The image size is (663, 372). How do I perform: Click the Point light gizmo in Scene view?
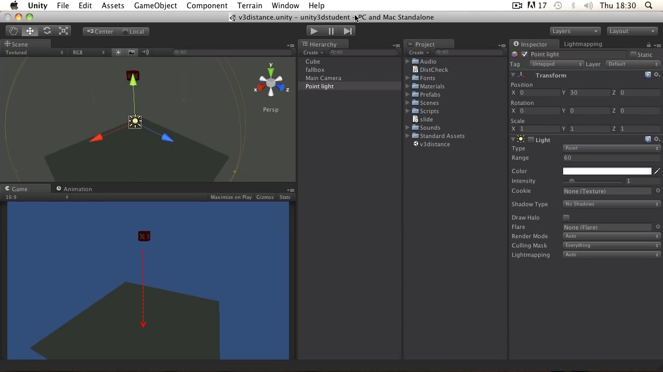pyautogui.click(x=135, y=122)
